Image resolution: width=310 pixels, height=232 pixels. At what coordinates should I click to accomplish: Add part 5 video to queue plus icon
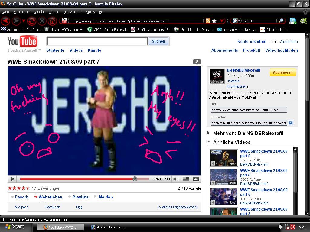pyautogui.click(x=213, y=202)
